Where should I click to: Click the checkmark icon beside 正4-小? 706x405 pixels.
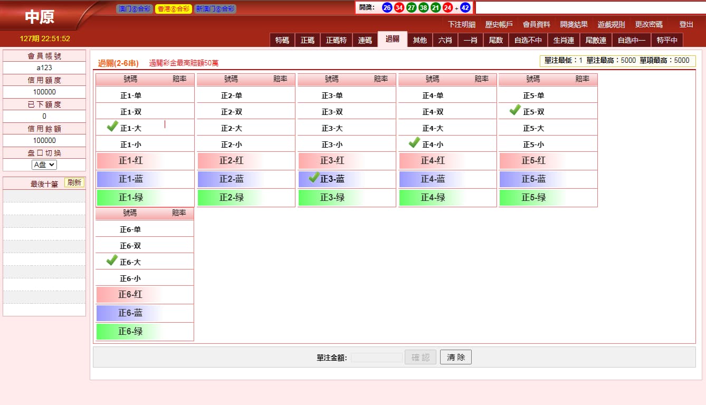click(414, 143)
